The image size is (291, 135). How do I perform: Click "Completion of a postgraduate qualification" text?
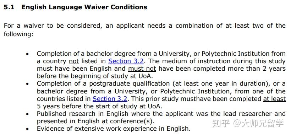coord(103,83)
